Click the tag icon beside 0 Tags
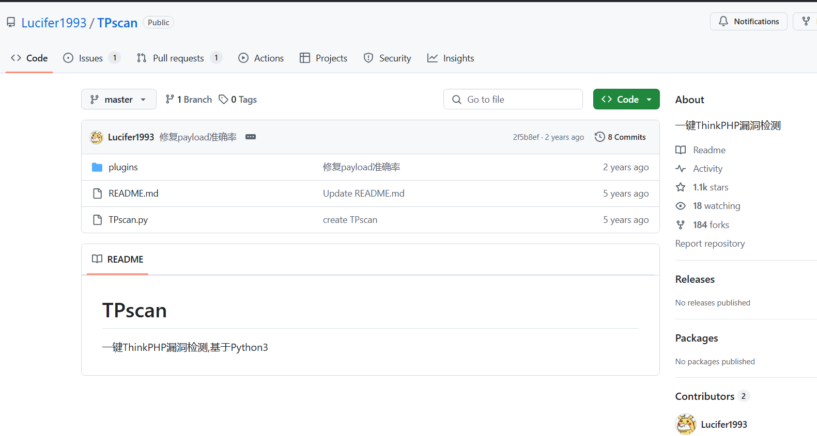 (223, 99)
